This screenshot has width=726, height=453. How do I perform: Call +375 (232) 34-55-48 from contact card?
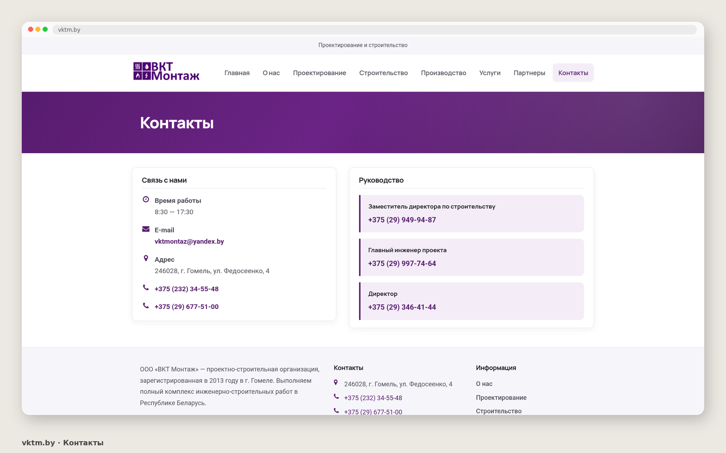click(186, 289)
